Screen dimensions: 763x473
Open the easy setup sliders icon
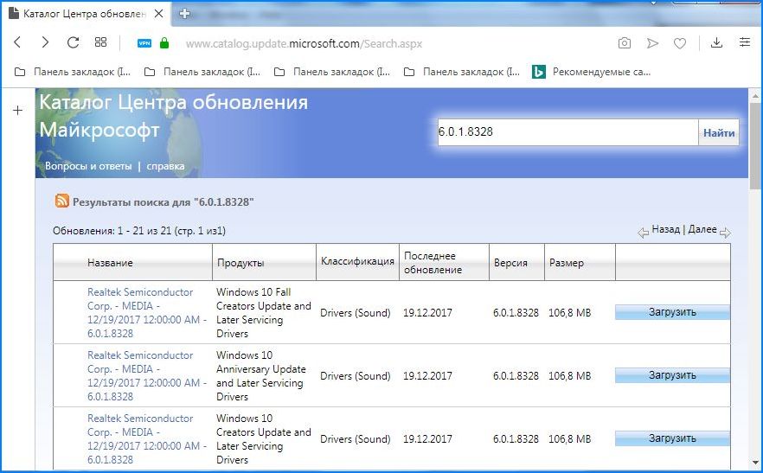(x=745, y=42)
